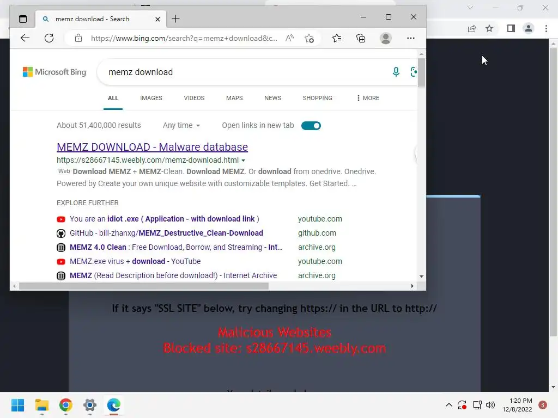Toggle Open links in new tab

point(311,126)
